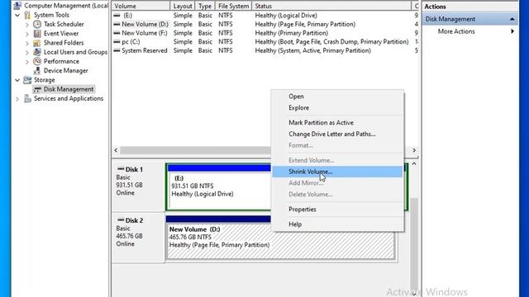The image size is (529, 297).
Task: Select Mark Partition as Active
Action: click(x=338, y=123)
